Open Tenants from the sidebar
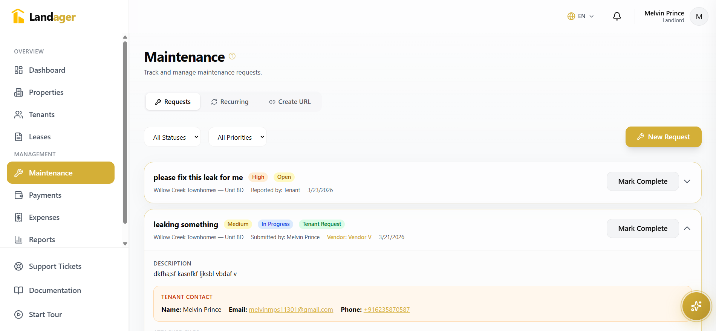The width and height of the screenshot is (716, 331). [x=61, y=114]
